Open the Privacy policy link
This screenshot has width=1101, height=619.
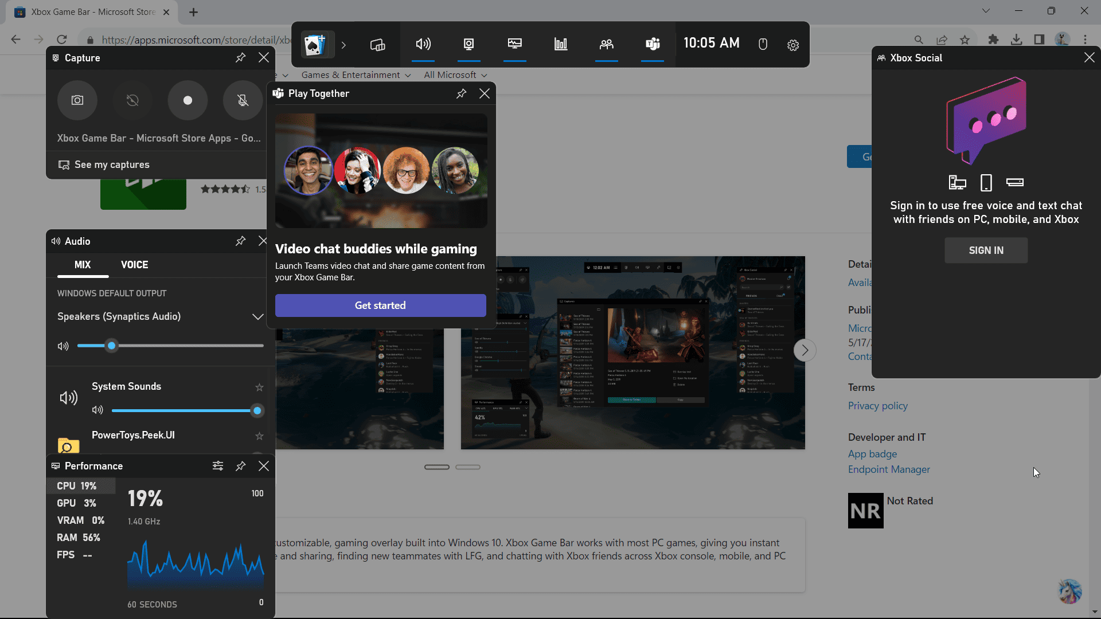(878, 406)
